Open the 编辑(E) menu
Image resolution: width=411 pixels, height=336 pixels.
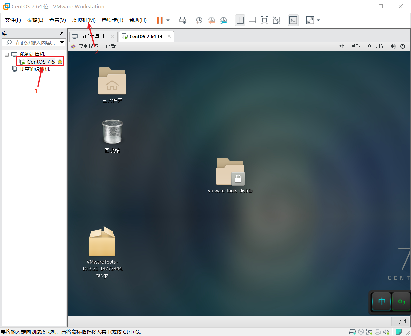click(35, 20)
